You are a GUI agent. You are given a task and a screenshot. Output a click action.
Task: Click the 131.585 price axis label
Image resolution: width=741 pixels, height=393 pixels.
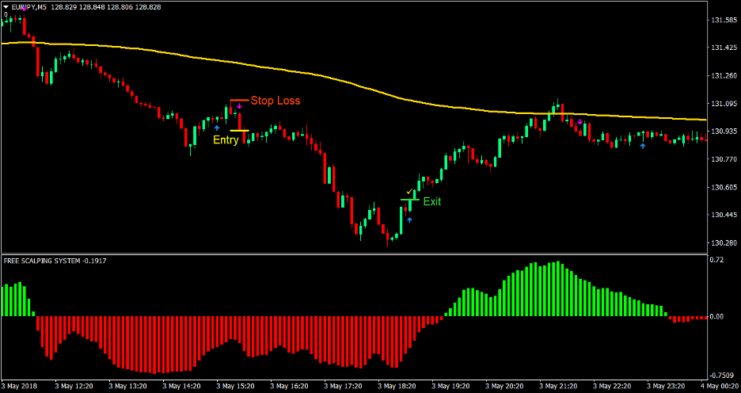point(724,21)
